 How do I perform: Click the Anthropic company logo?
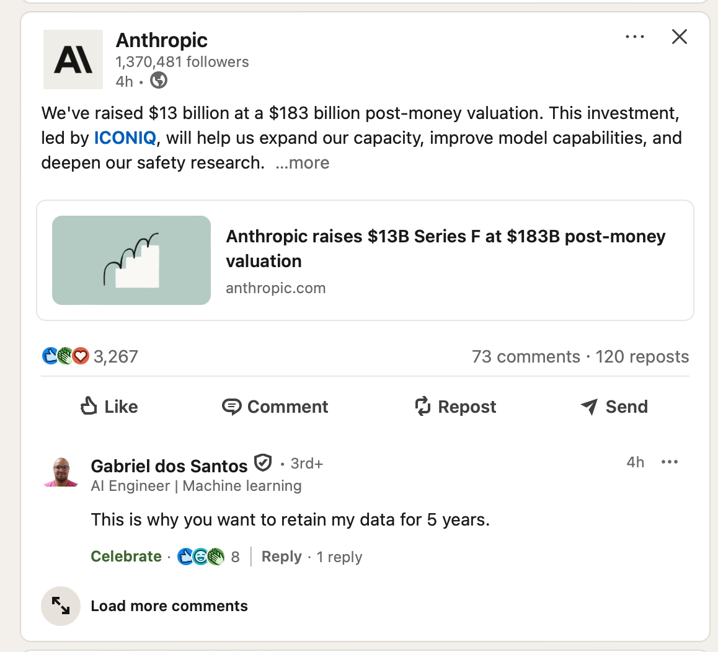(x=73, y=59)
